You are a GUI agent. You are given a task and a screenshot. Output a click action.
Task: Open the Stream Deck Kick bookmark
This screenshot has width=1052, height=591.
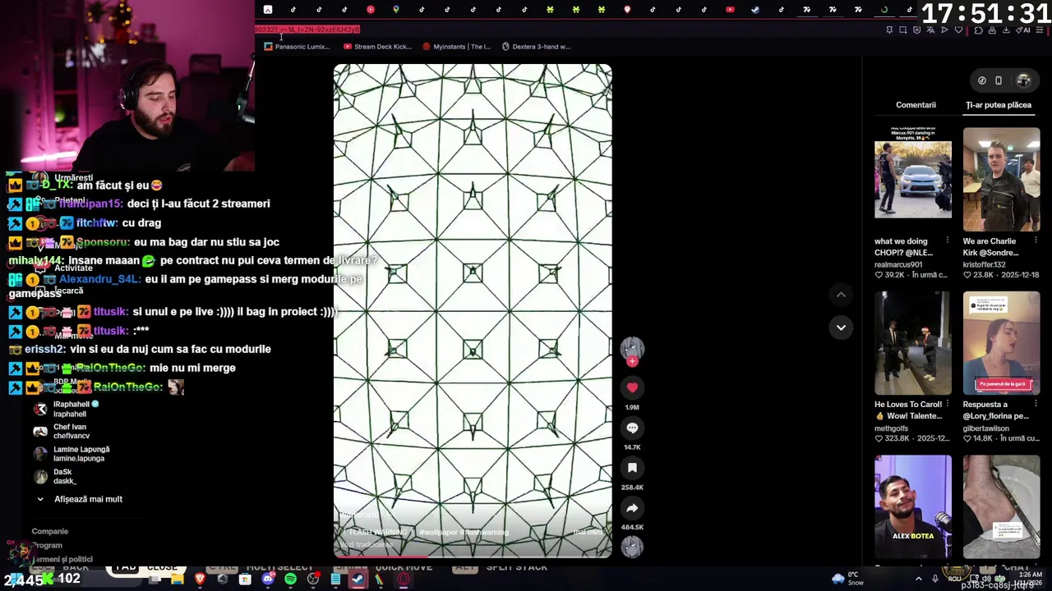click(377, 47)
